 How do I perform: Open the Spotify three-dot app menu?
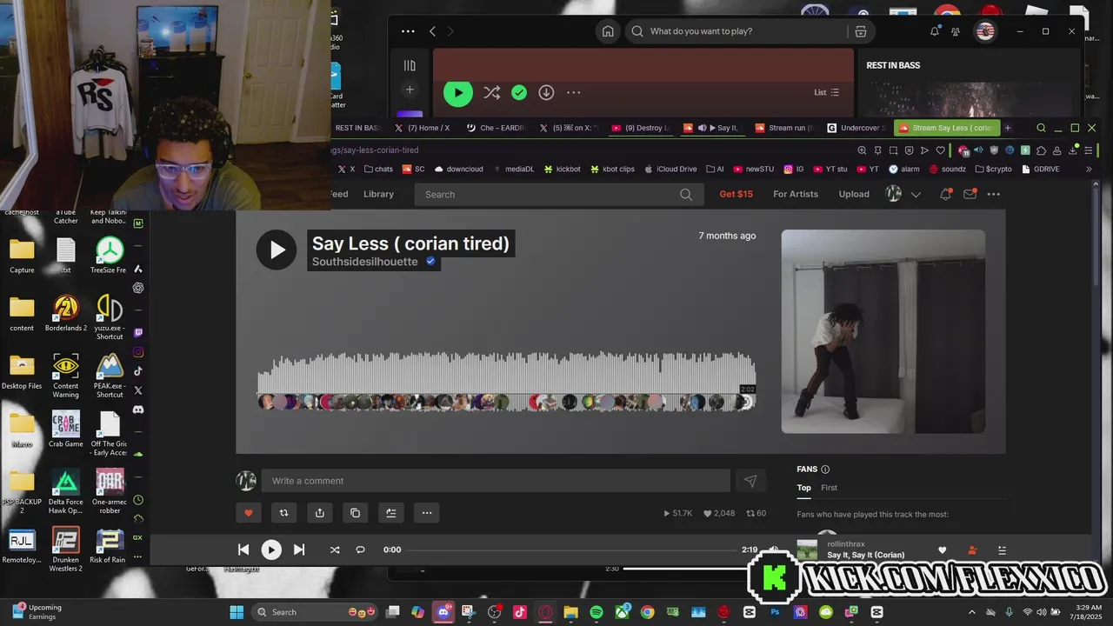tap(408, 31)
